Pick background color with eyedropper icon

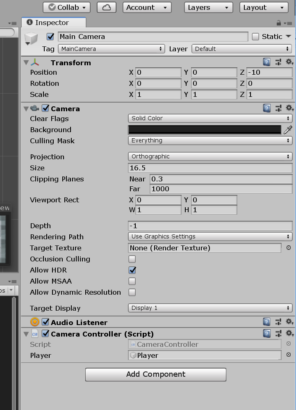288,130
